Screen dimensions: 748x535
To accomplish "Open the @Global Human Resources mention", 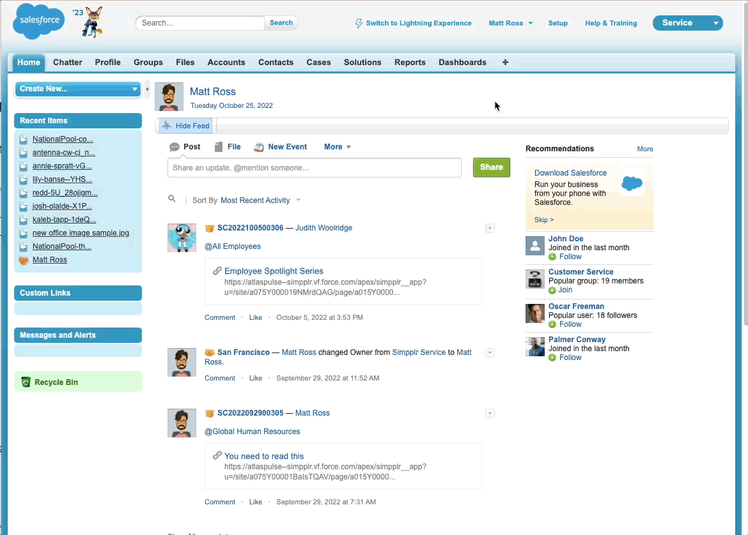I will click(253, 432).
